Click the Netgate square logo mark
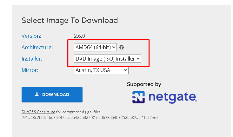233x137 pixels. click(138, 97)
